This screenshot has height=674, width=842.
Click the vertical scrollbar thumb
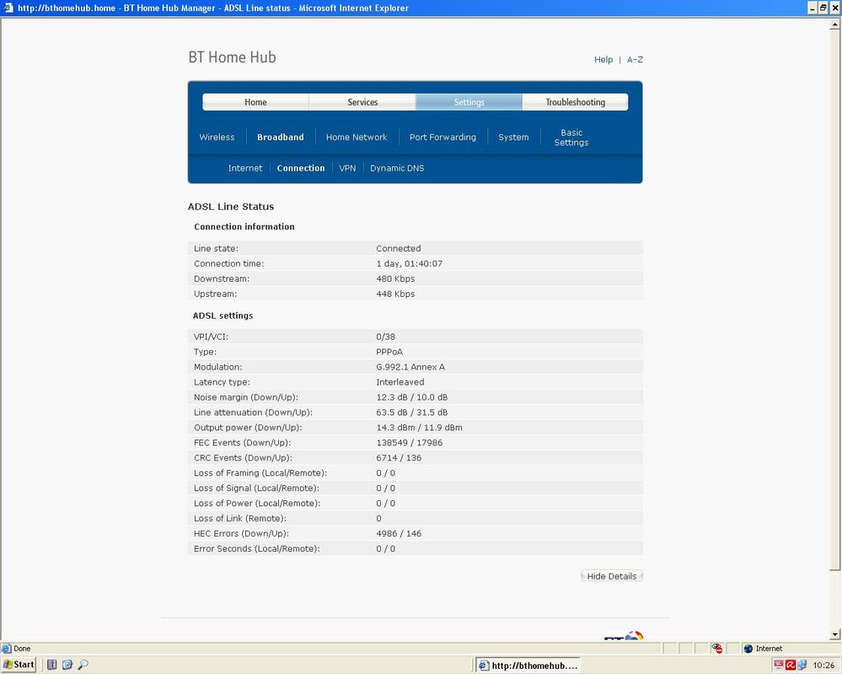click(835, 300)
